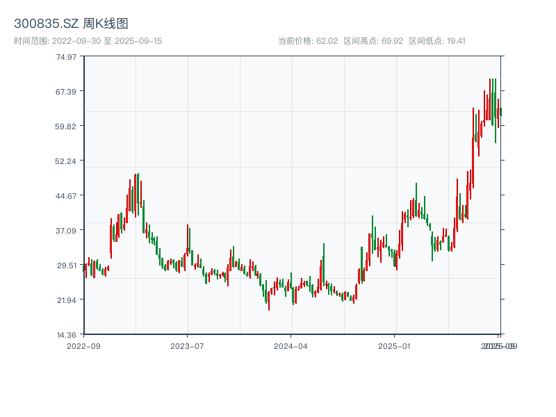
Task: Click the chart title 300835.SZ 周K线图
Action: pos(71,24)
